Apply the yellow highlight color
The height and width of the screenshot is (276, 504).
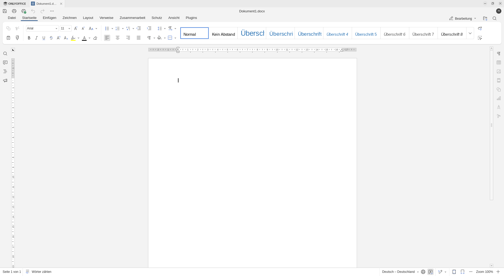[x=73, y=38]
